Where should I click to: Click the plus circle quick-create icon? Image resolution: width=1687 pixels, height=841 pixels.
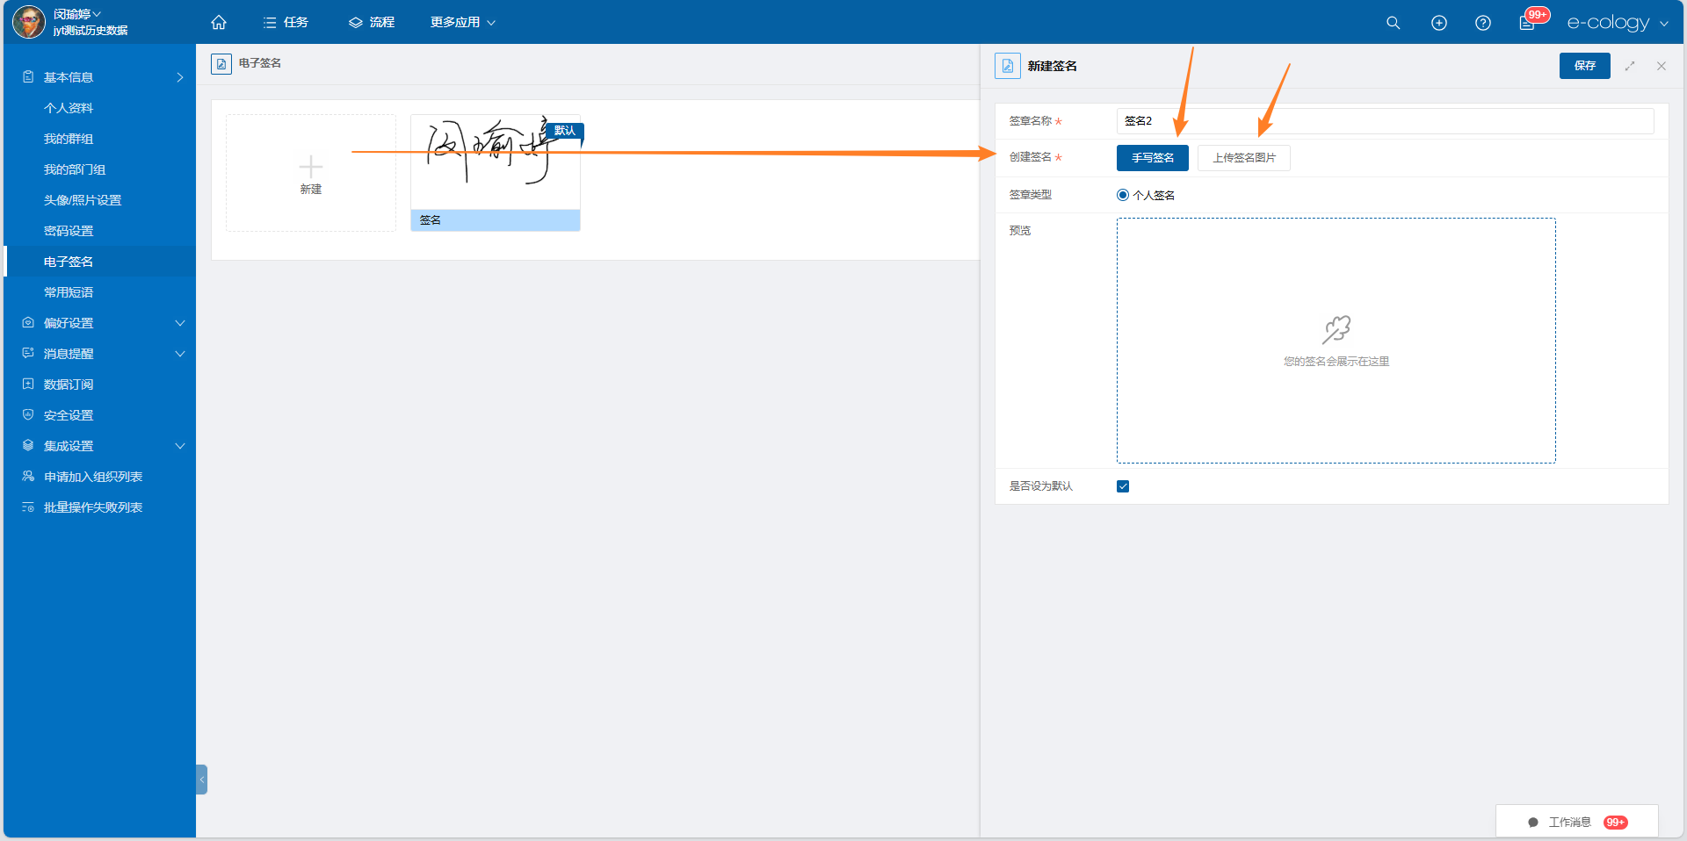click(x=1439, y=23)
